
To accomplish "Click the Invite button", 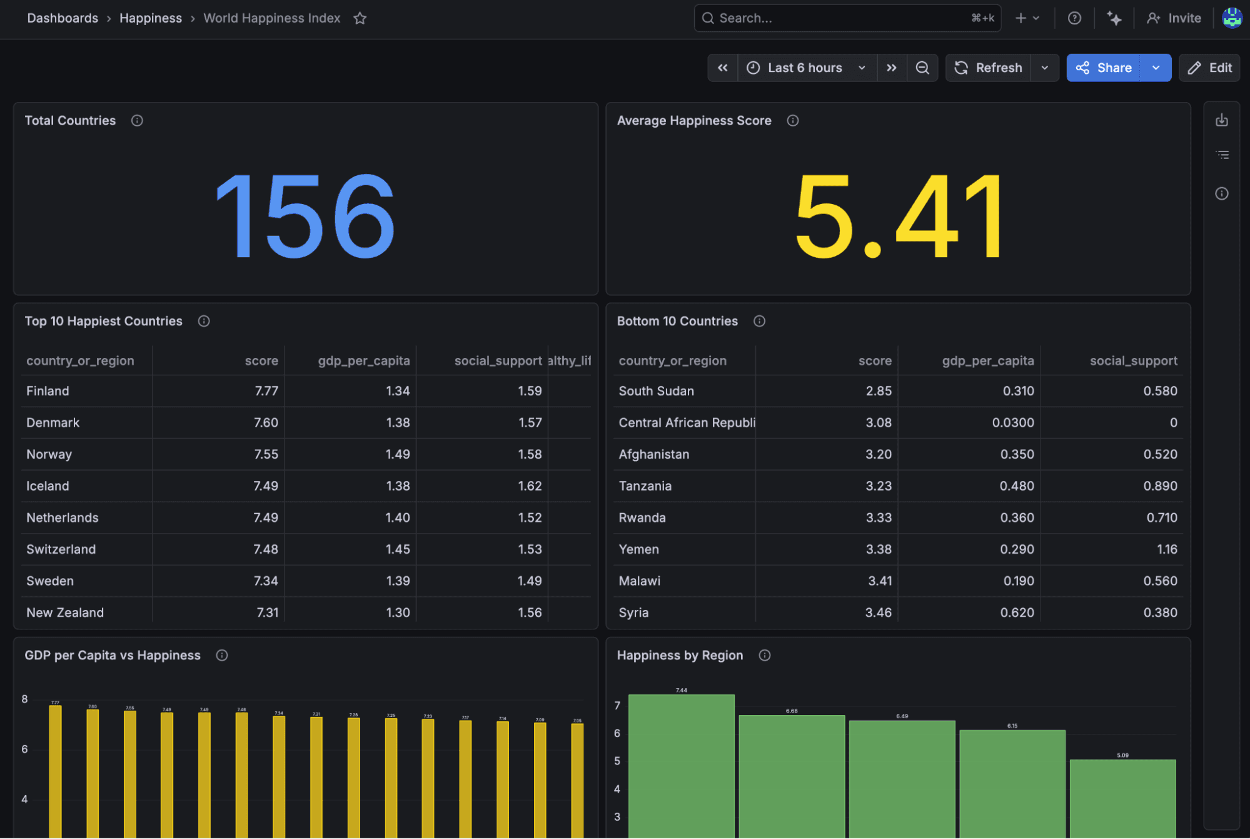I will (1174, 18).
